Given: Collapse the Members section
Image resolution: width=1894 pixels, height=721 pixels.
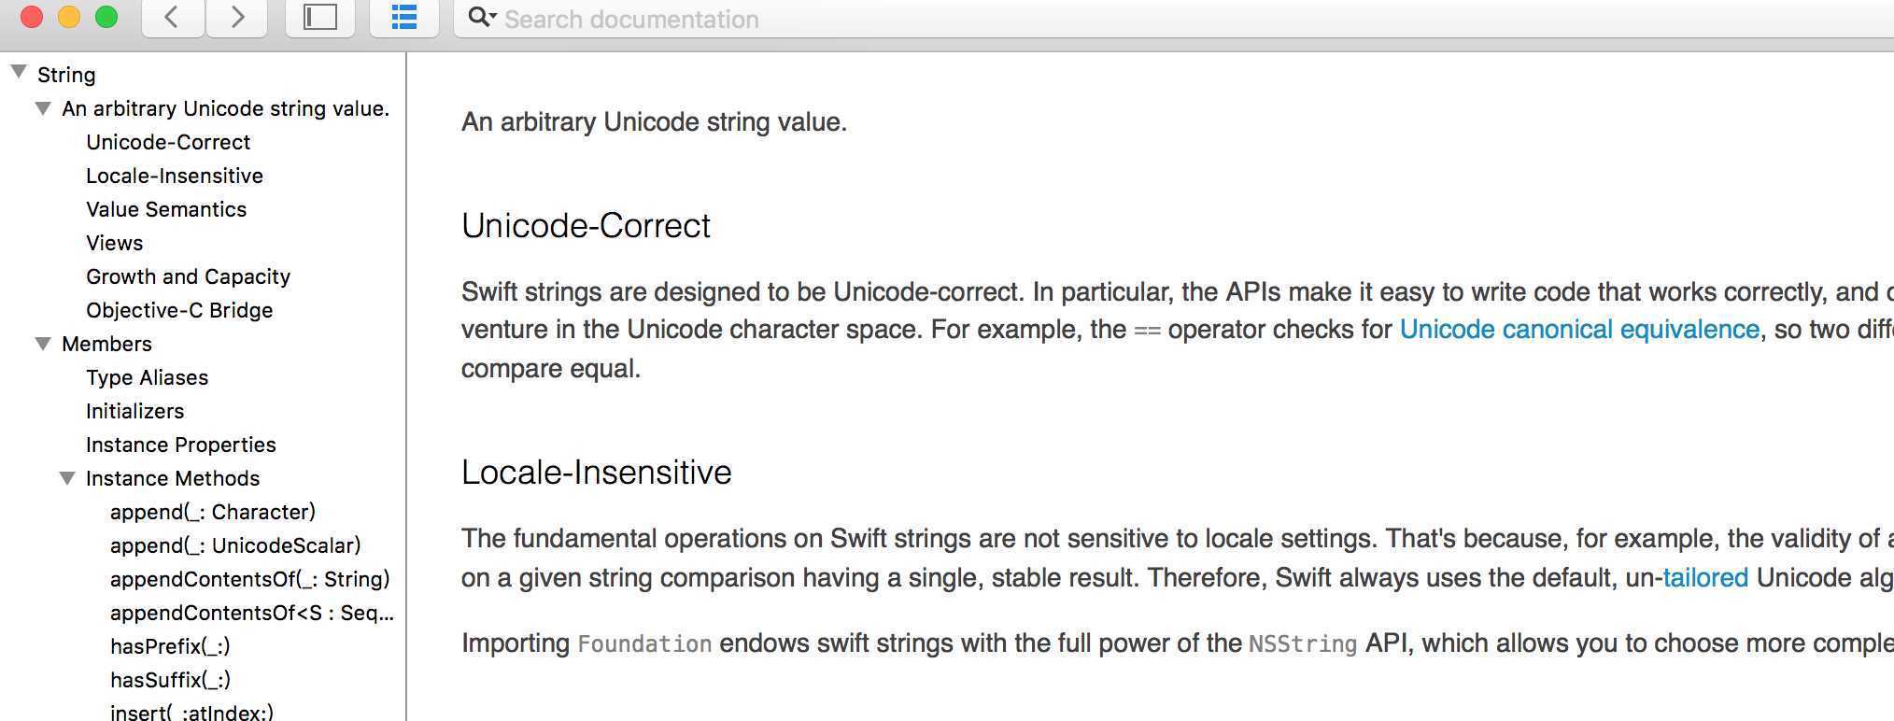Looking at the screenshot, I should [43, 344].
